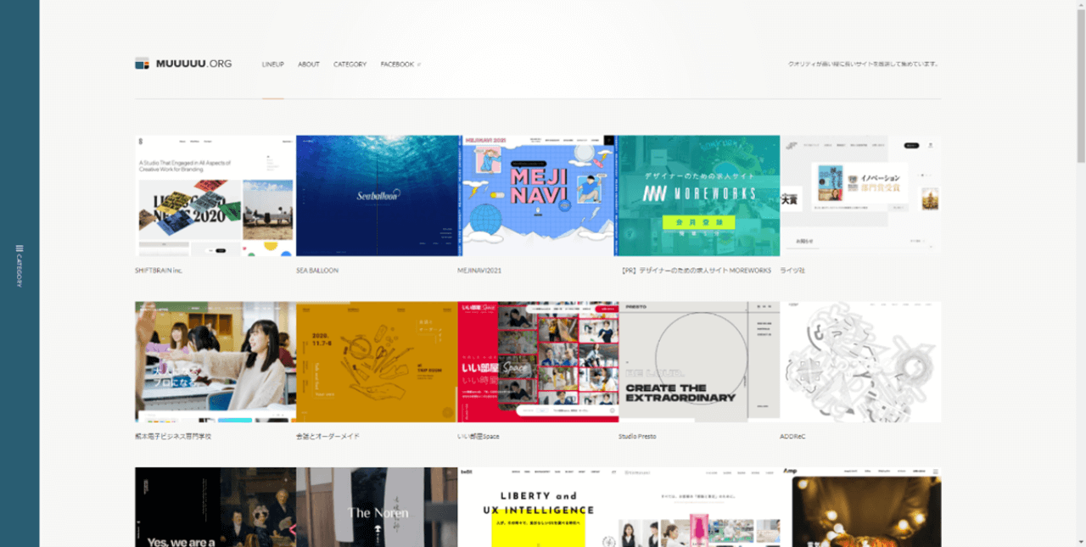
Task: Open the red いい部屋Space thumbnail
Action: click(x=537, y=362)
